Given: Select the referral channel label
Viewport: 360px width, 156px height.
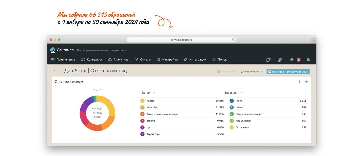Looking at the screenshot, I should pyautogui.click(x=240, y=107).
